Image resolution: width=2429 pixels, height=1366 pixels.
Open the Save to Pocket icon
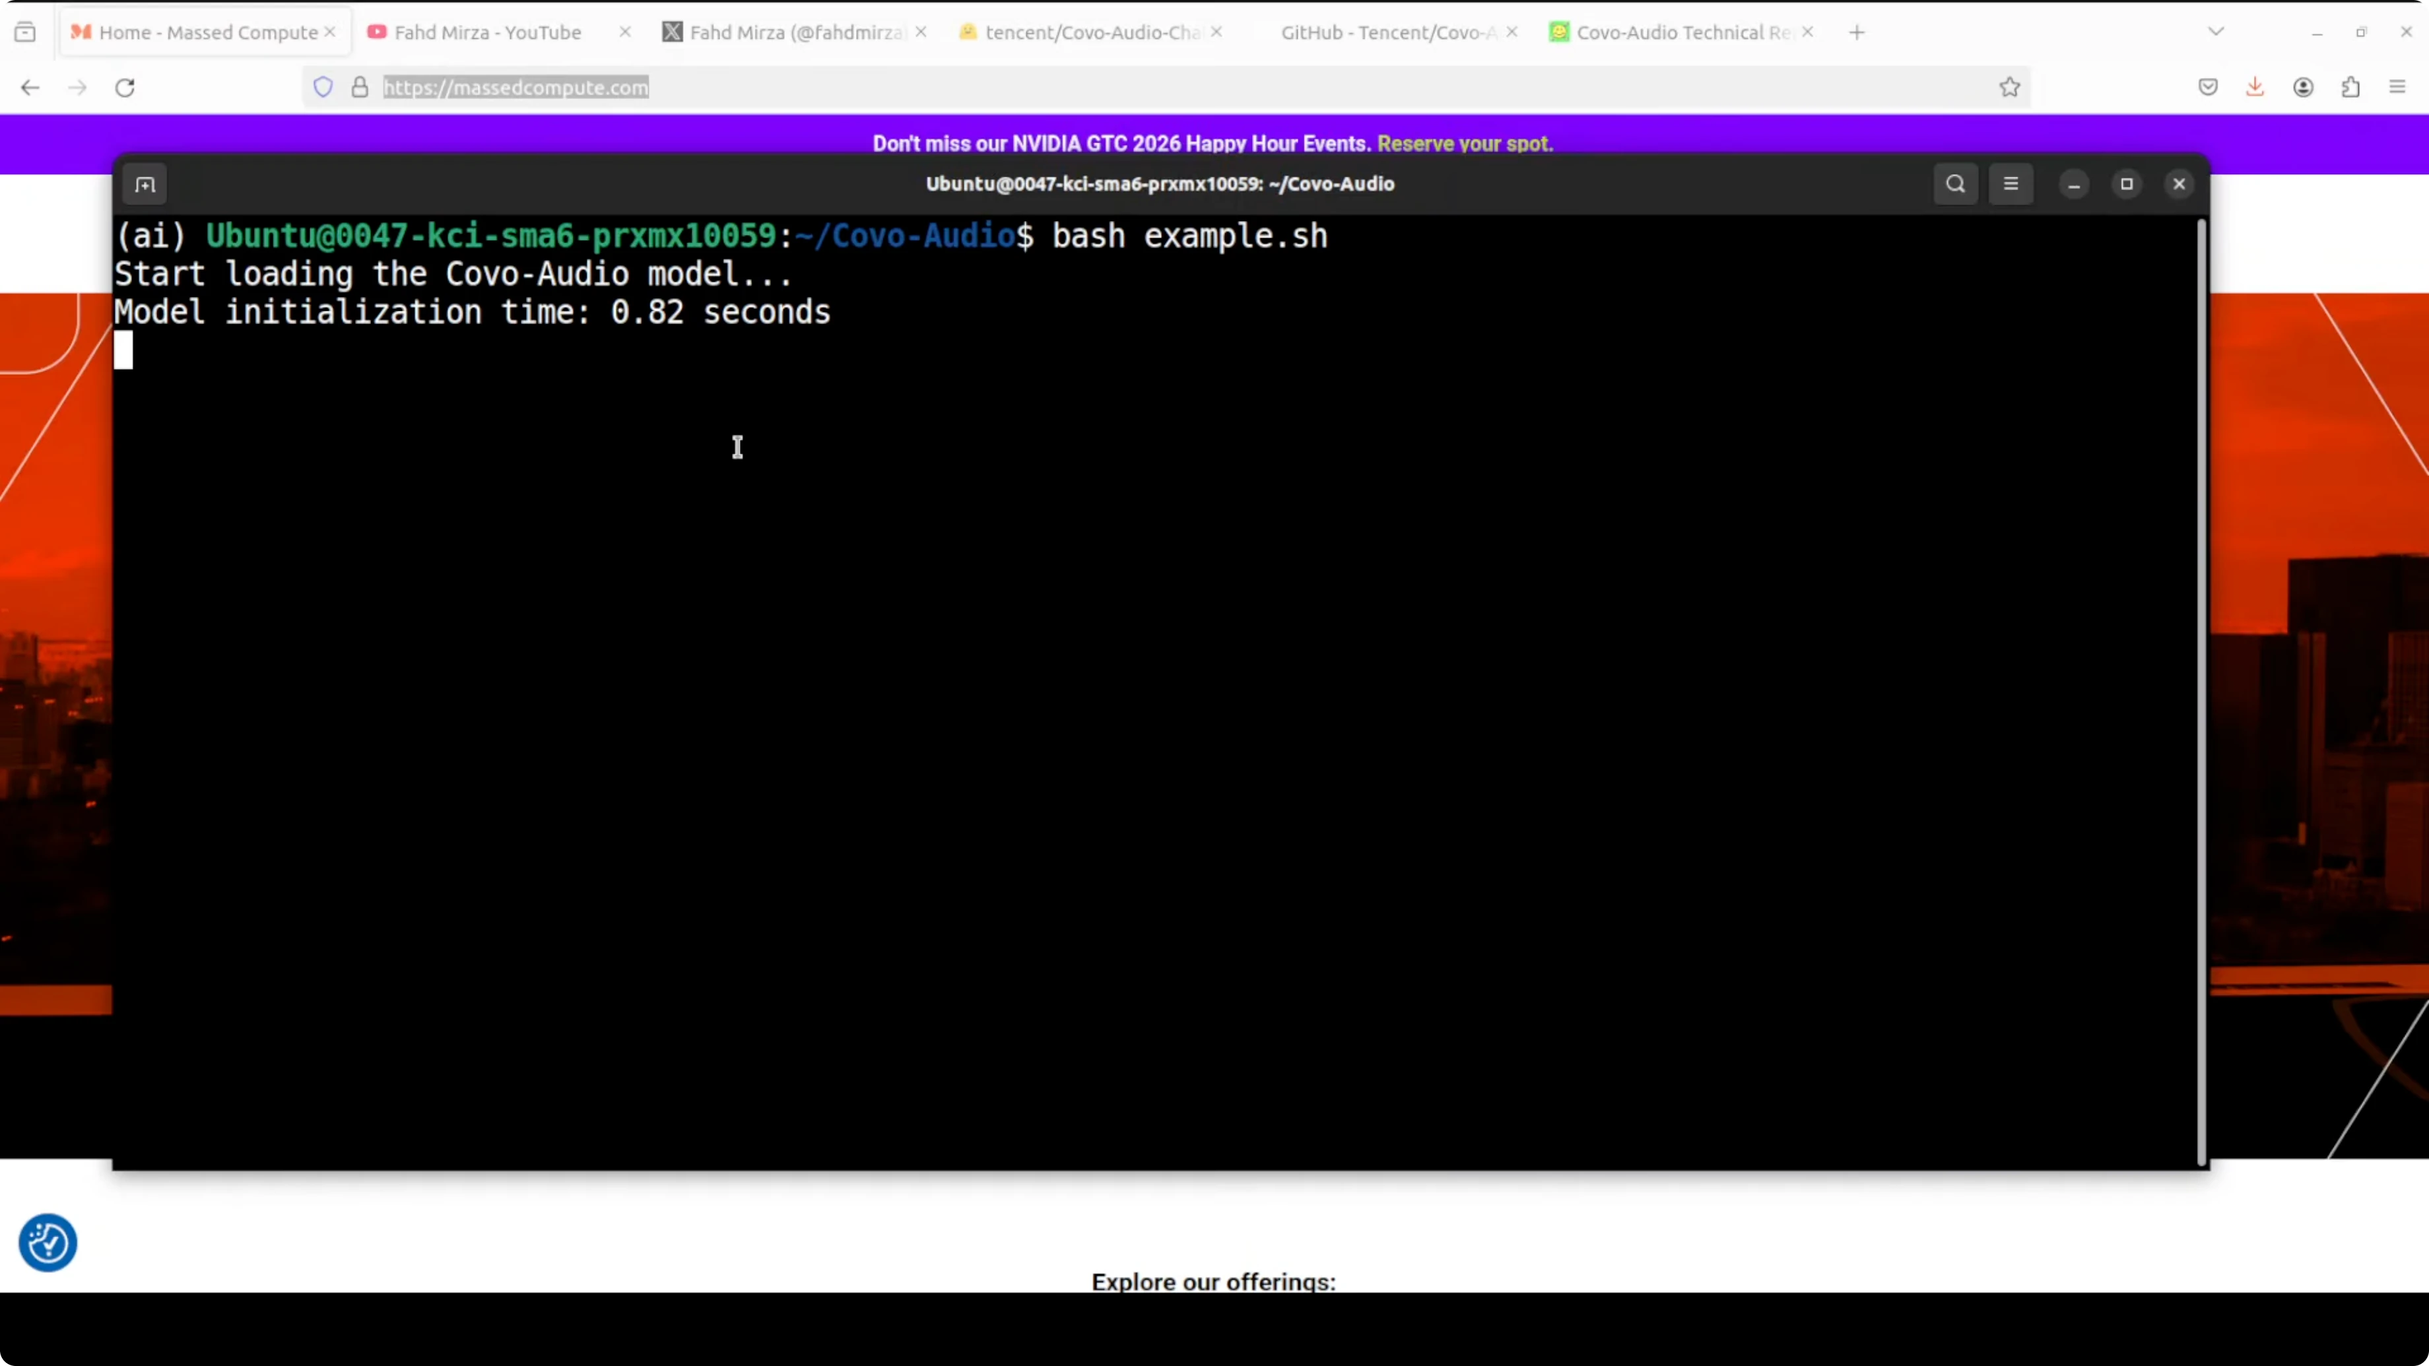(2207, 88)
